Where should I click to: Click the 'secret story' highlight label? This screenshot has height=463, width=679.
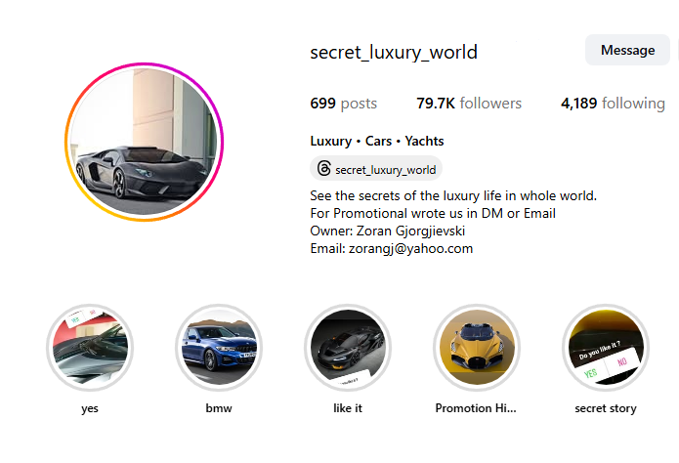pos(606,408)
